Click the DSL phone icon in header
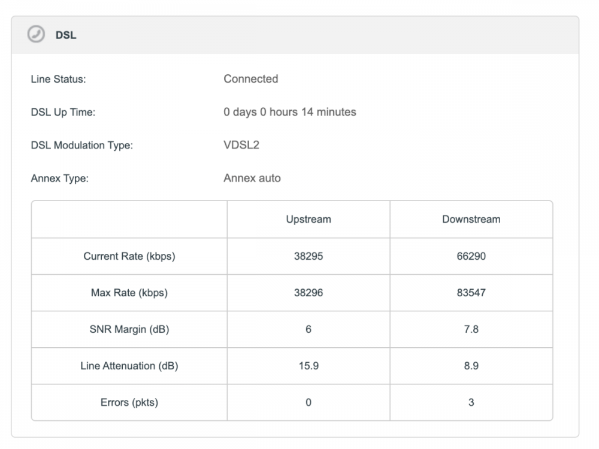 coord(37,35)
